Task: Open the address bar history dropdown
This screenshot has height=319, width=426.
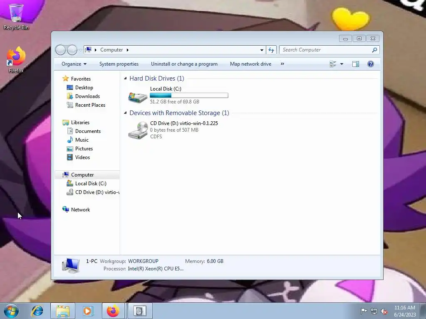Action: pyautogui.click(x=262, y=50)
